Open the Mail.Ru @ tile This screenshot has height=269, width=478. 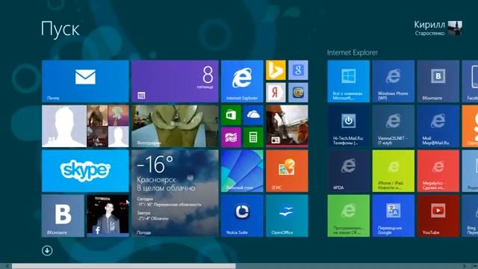click(x=298, y=93)
